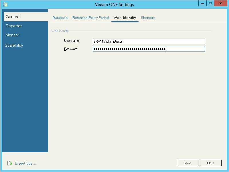Close window with the red X button

[220, 3]
